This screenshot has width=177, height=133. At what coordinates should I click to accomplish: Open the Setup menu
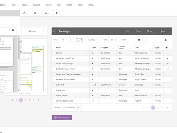[92, 5]
